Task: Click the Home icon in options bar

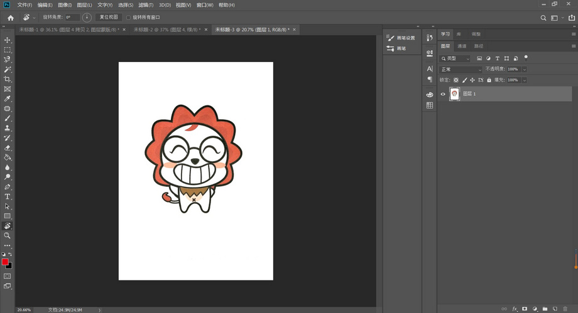Action: pyautogui.click(x=10, y=18)
